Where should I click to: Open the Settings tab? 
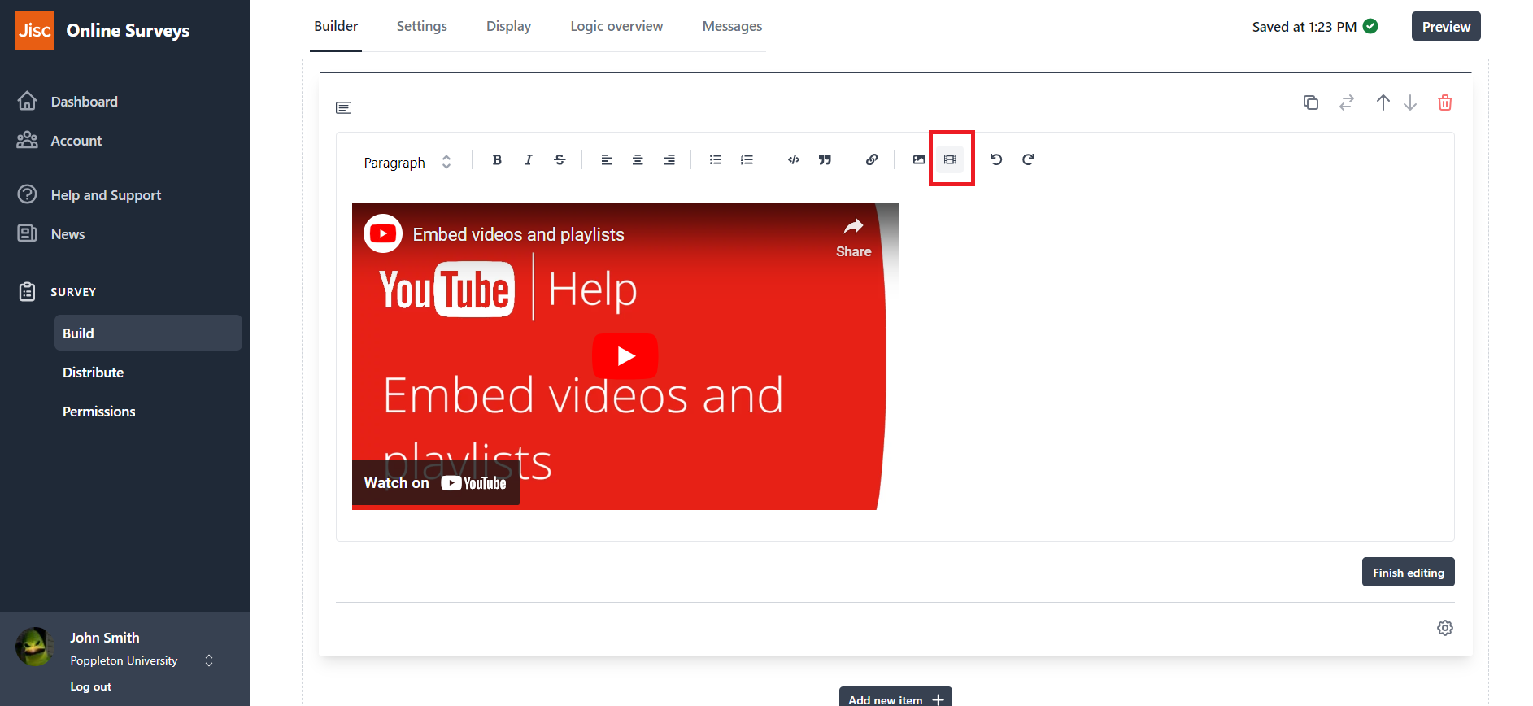pyautogui.click(x=422, y=26)
